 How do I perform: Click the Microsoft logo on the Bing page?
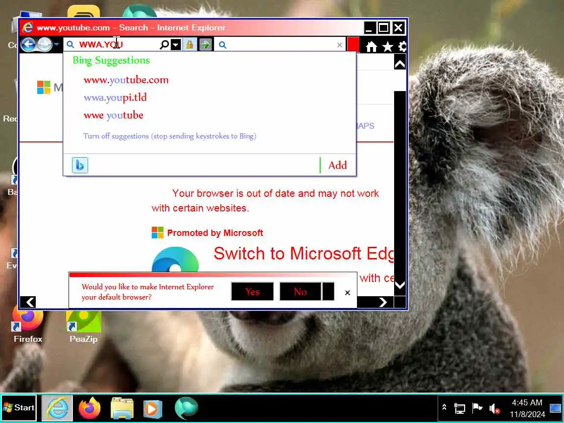click(x=44, y=88)
